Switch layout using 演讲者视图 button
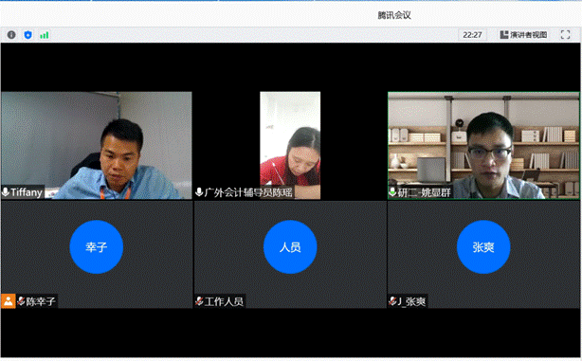Image resolution: width=582 pixels, height=361 pixels. tap(523, 35)
